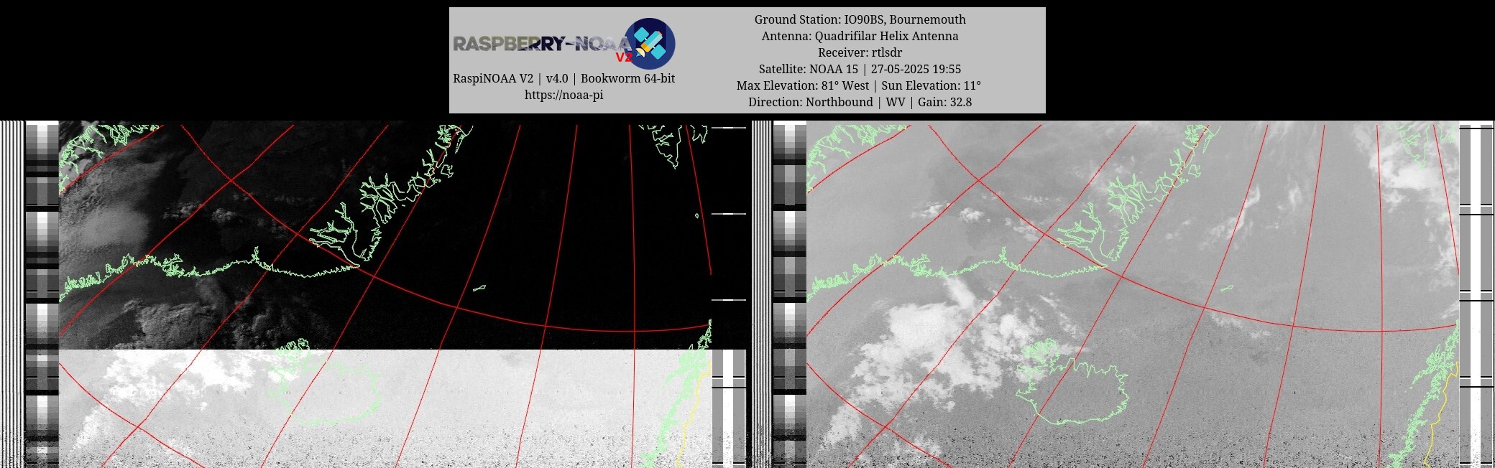Click the left channel satellite image
This screenshot has width=1495, height=468.
point(385,294)
